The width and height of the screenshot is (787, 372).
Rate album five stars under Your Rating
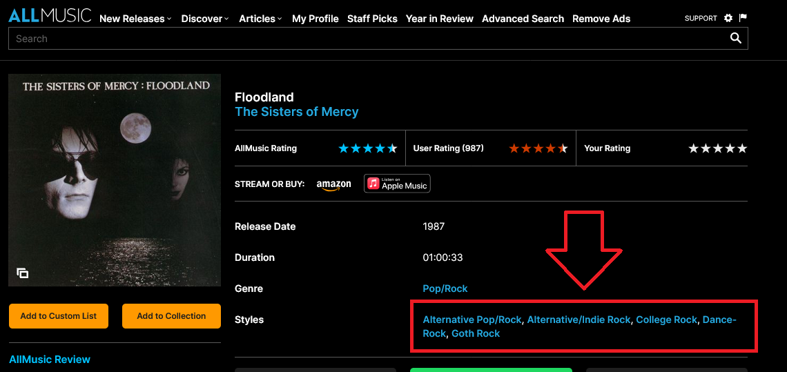[742, 148]
